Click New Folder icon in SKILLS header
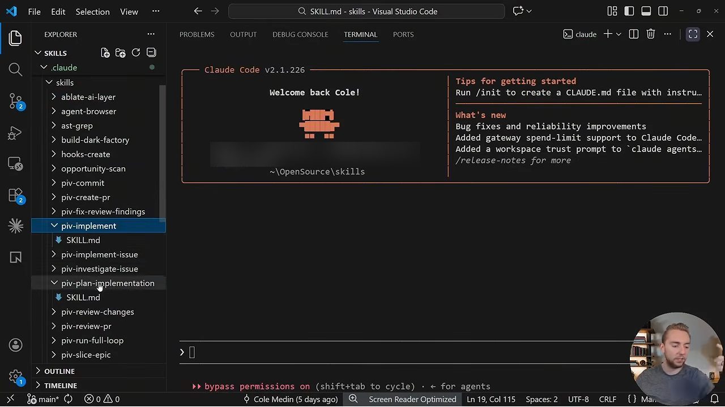 pos(120,53)
